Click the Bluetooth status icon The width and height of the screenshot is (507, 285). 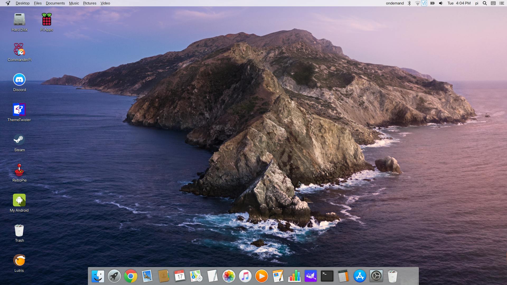click(409, 3)
